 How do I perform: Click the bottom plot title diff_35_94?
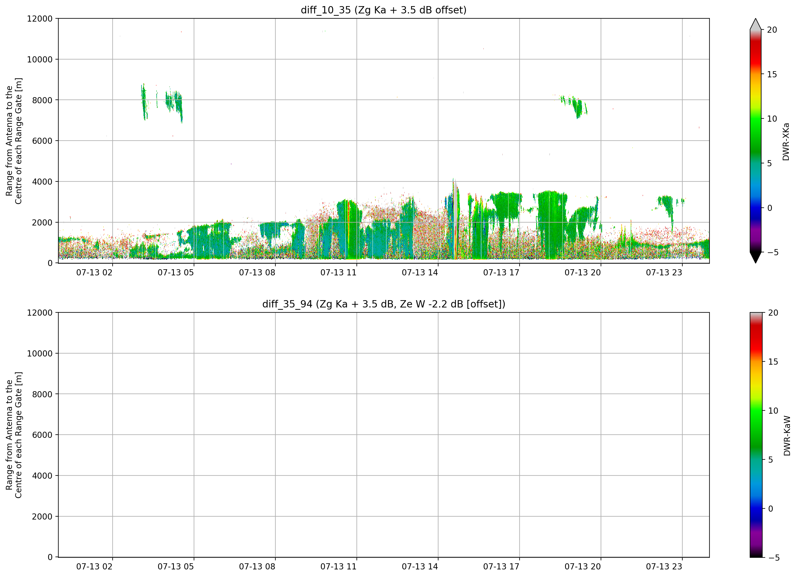(x=383, y=304)
